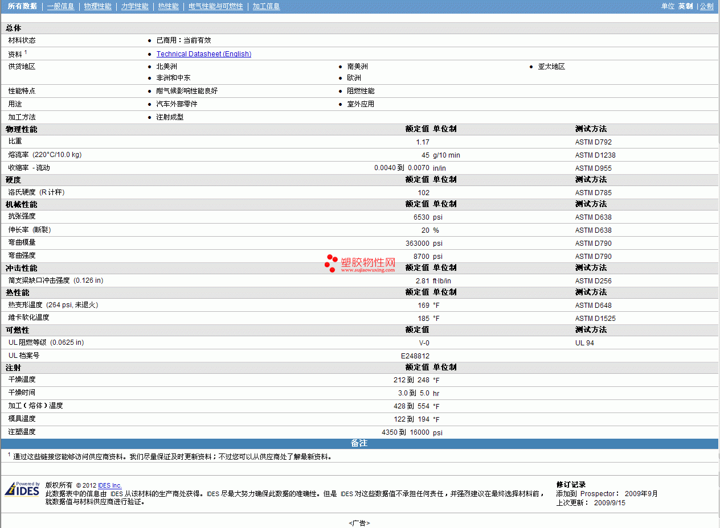Click the UL 94 test method
Viewport: 720px width, 528px height.
click(585, 343)
